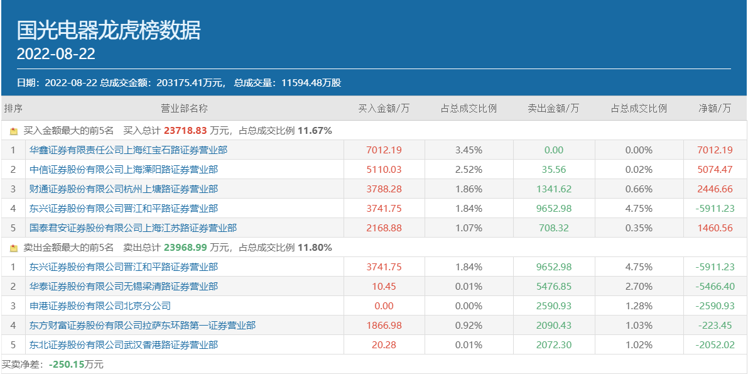Select 财通证券杭州上塘路证券营业部 link
Screen dimensions: 748x374
coord(123,189)
